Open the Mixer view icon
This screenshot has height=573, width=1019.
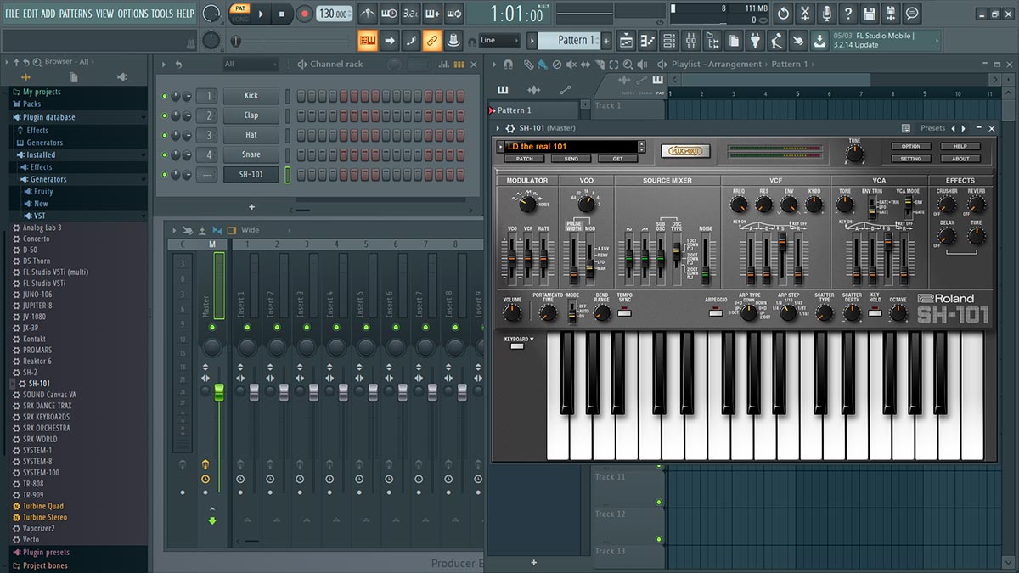point(690,40)
